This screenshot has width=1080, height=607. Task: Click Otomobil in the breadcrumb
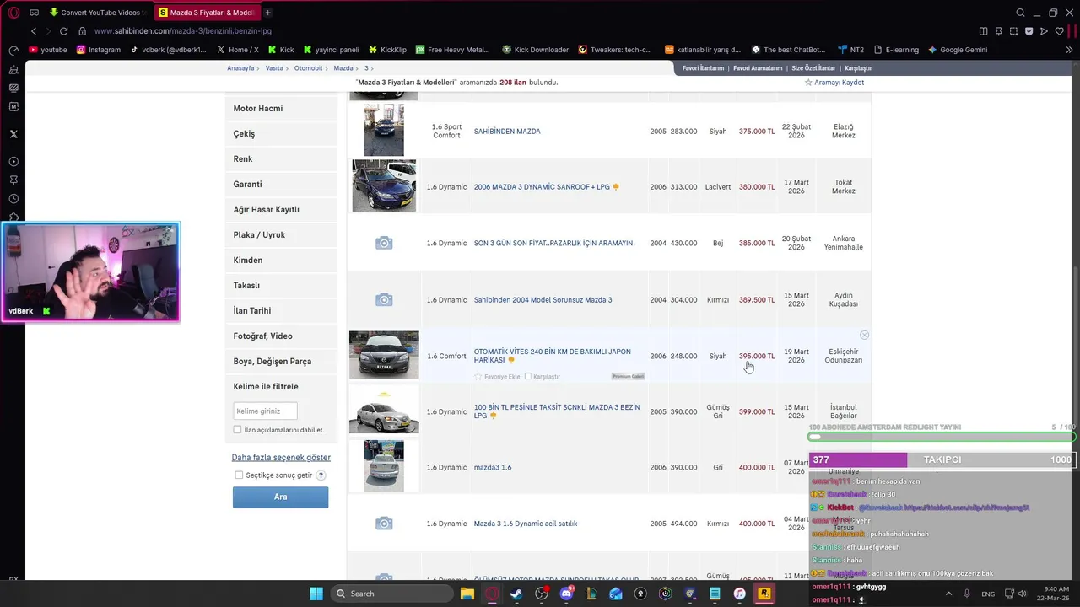308,68
